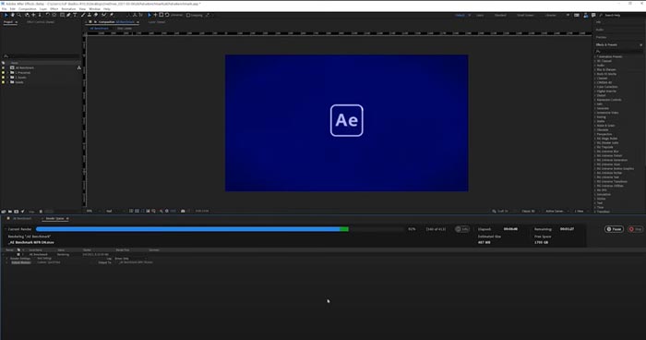This screenshot has width=646, height=340.
Task: Select the Puppet Pin tool
Action: tap(112, 15)
